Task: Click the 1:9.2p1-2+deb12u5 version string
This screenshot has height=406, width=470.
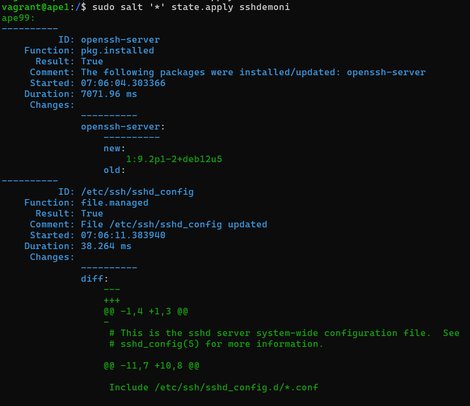Action: tap(174, 159)
